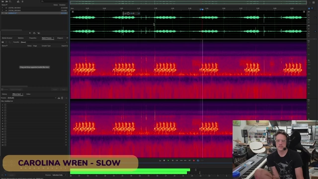This screenshot has height=179, width=318.
Task: Show hidden panel tabs overflow arrows
Action: click(x=67, y=38)
